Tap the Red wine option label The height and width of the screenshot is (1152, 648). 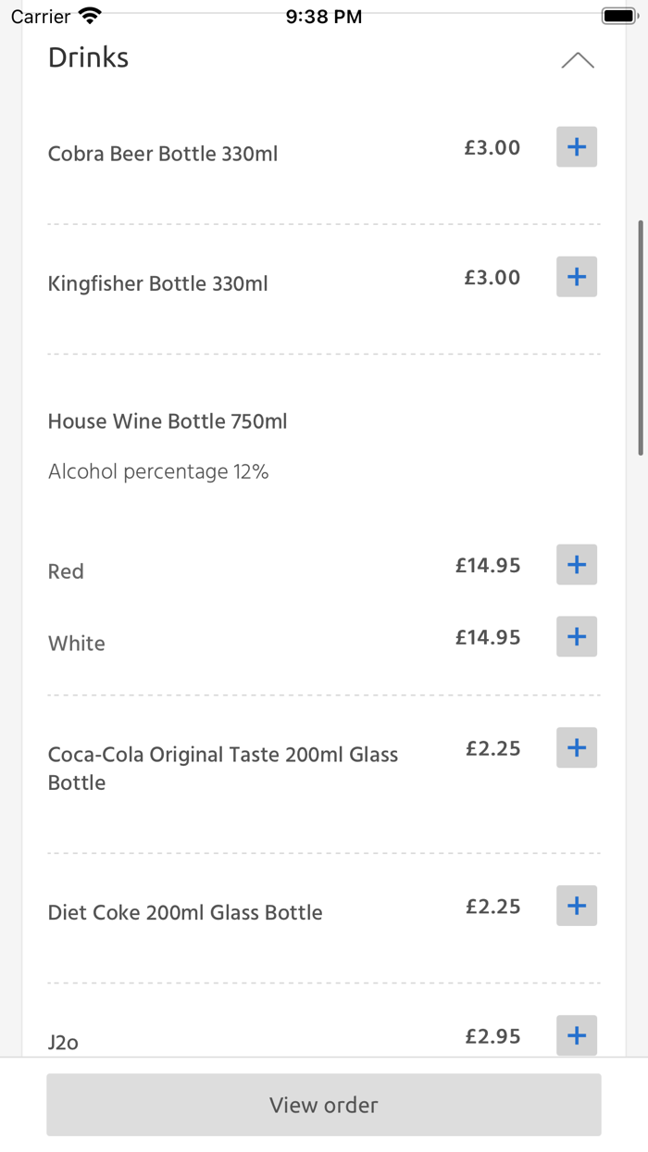[x=66, y=571]
